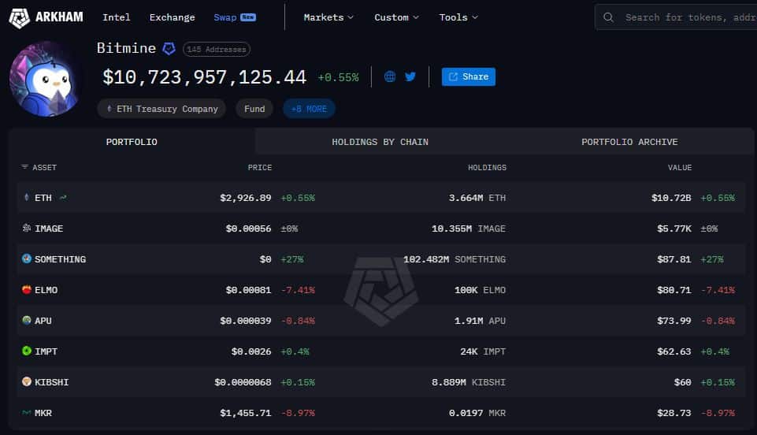The image size is (757, 435).
Task: Click the 10.355M IMAGE holdings value
Action: pos(468,229)
